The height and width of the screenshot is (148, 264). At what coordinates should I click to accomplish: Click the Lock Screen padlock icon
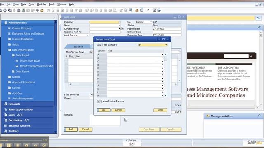tap(42, 10)
